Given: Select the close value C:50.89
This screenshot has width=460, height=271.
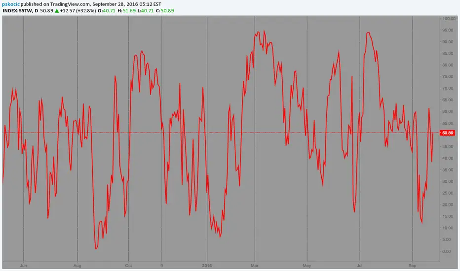Looking at the screenshot, I should click(x=165, y=11).
